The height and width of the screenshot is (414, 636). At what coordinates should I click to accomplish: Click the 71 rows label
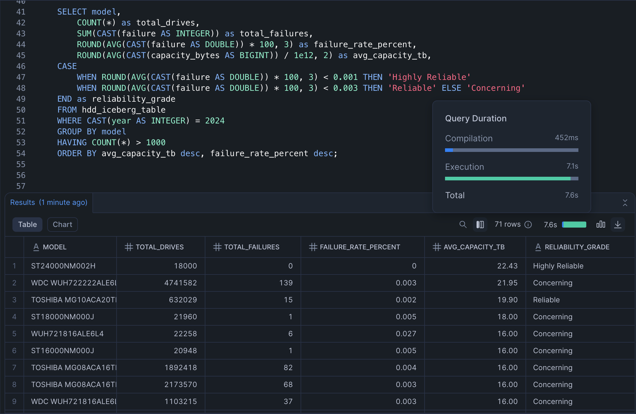click(x=507, y=225)
